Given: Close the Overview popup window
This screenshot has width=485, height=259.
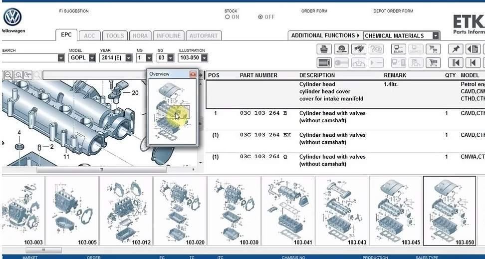Looking at the screenshot, I should click(193, 74).
